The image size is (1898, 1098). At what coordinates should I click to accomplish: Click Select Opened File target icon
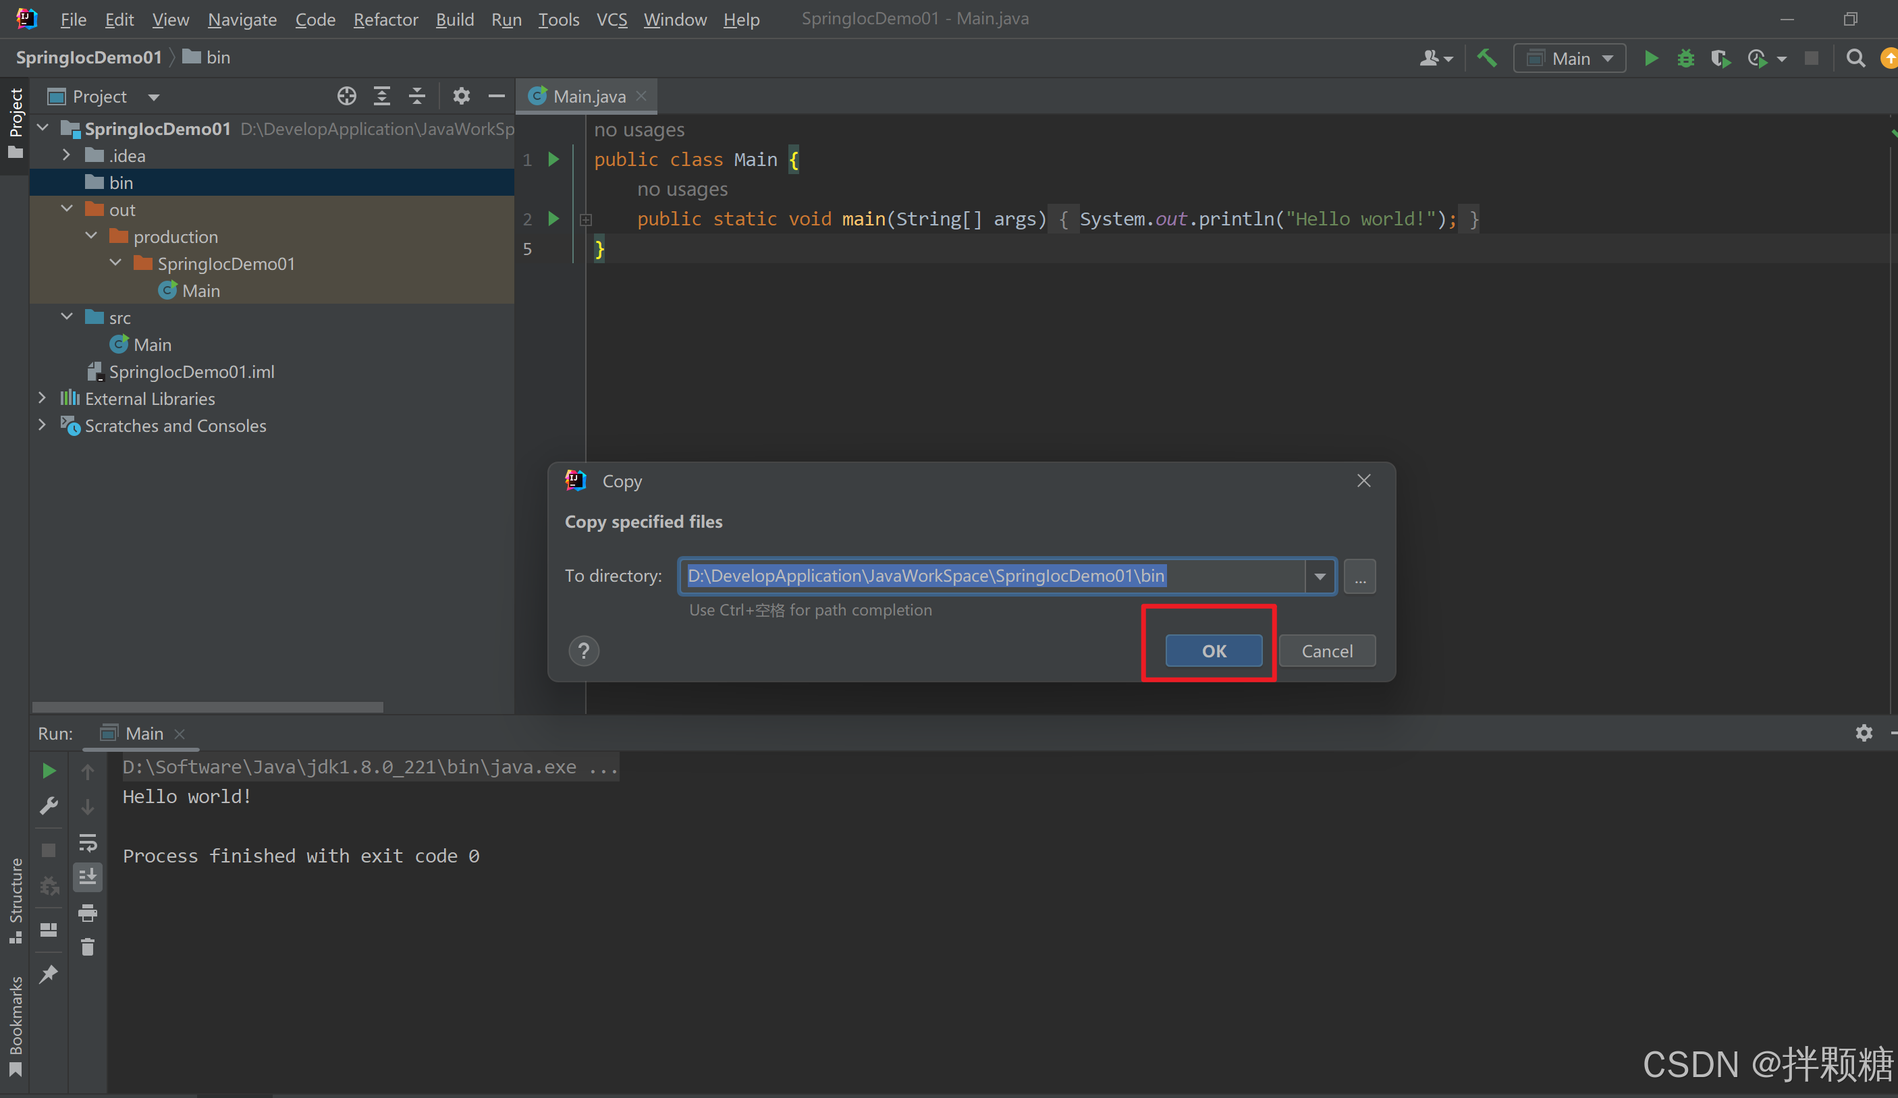point(346,97)
